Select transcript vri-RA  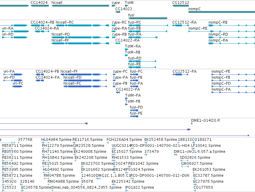click(16, 31)
